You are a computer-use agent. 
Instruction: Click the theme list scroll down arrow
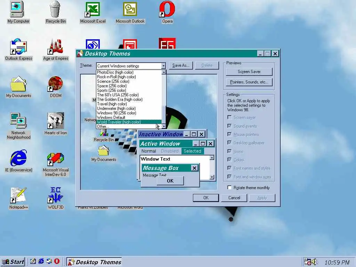click(164, 126)
